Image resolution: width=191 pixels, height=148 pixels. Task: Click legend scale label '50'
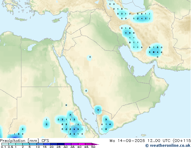(93, 147)
